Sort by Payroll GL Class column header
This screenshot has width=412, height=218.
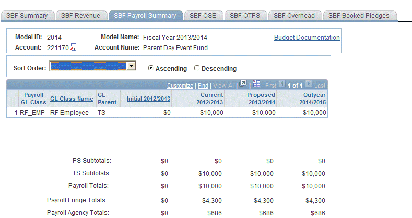click(33, 99)
